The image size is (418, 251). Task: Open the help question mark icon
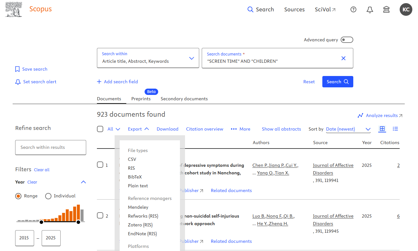pos(354,9)
